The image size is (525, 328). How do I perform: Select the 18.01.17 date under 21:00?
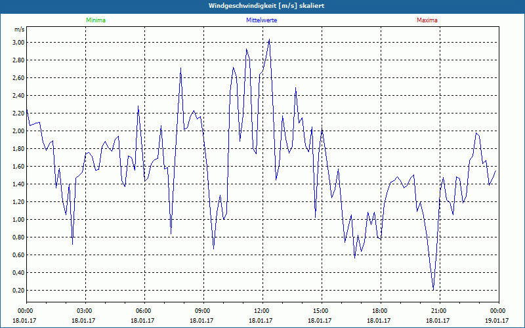pyautogui.click(x=438, y=321)
